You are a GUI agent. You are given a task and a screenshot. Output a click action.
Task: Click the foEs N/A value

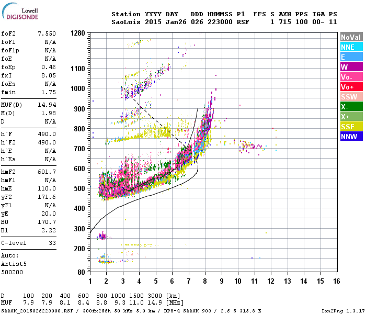50,84
